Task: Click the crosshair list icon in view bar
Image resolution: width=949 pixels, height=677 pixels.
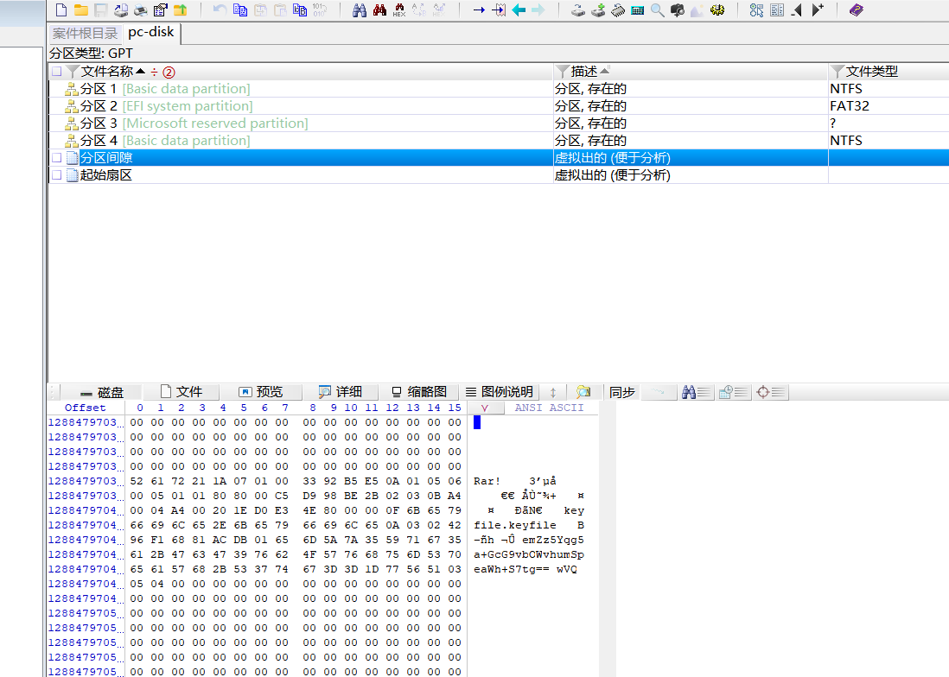Action: pos(770,392)
